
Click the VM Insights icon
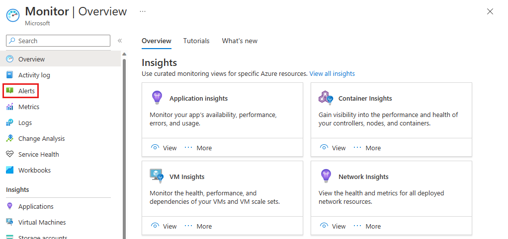click(157, 176)
